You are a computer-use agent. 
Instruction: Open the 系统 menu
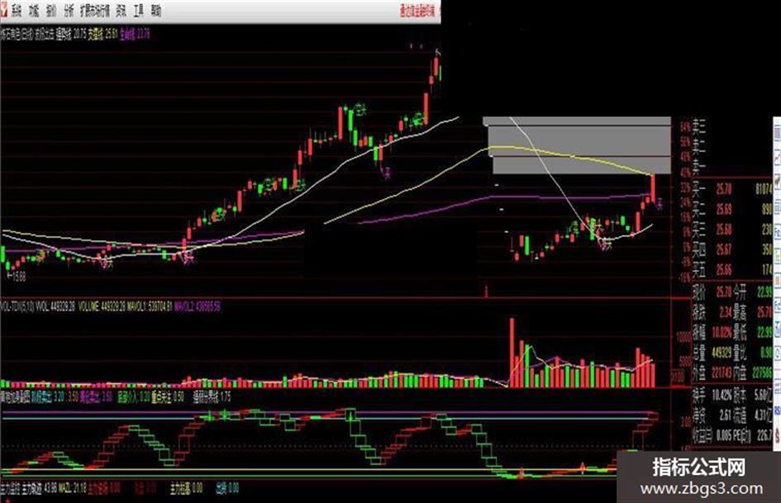[17, 11]
